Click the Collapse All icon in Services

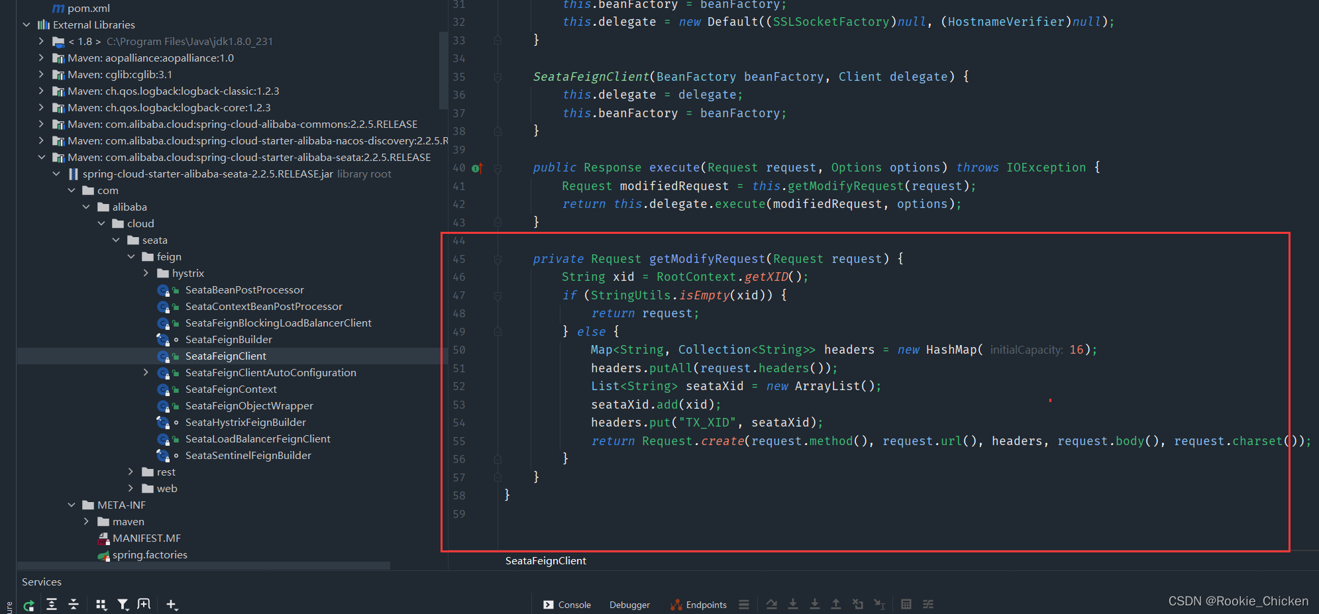[x=74, y=604]
